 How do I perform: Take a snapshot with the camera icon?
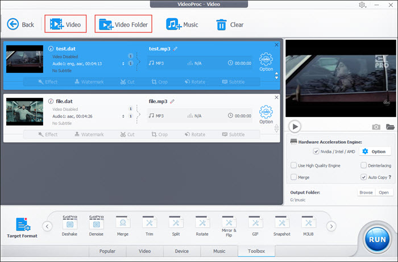(x=376, y=127)
